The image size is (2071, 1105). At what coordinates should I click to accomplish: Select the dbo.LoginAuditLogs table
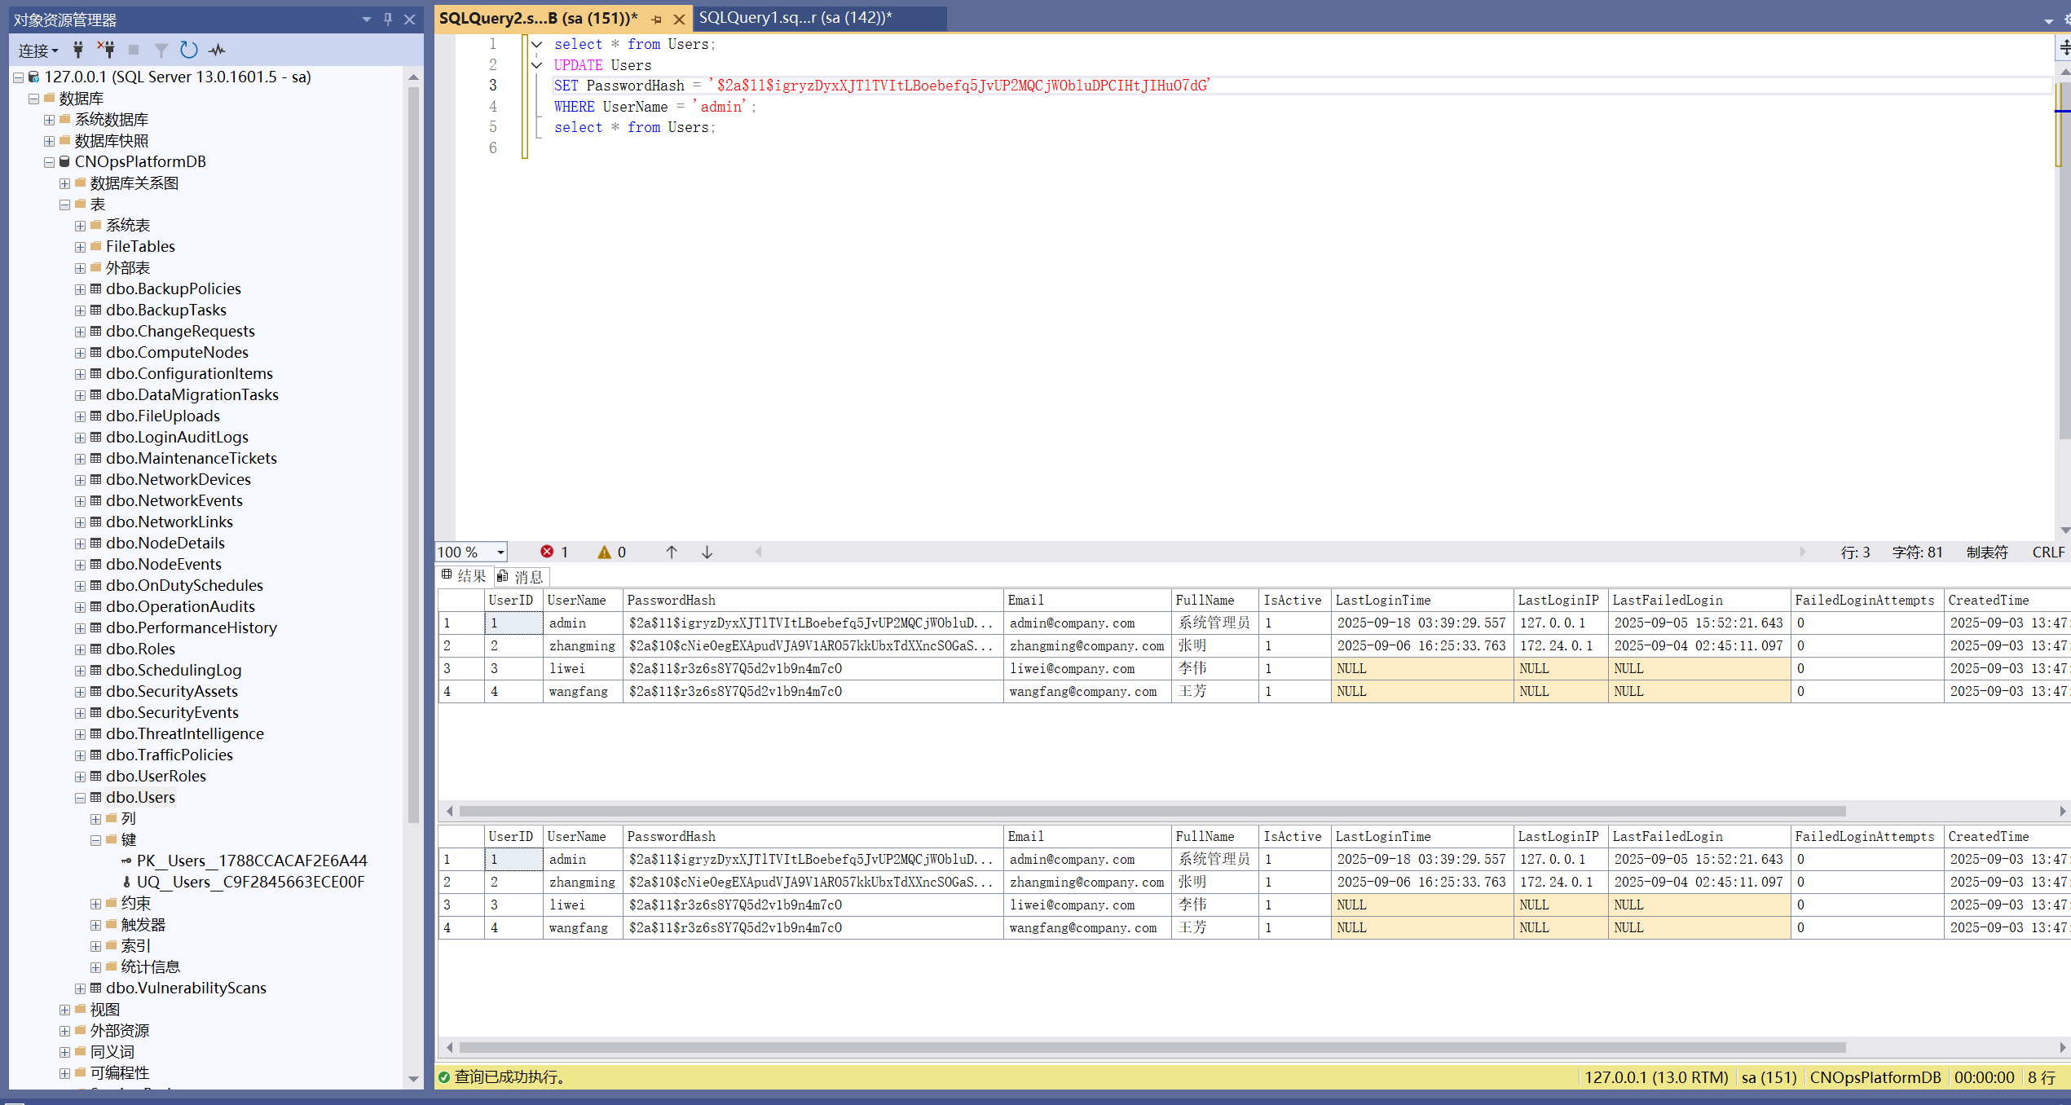click(177, 438)
